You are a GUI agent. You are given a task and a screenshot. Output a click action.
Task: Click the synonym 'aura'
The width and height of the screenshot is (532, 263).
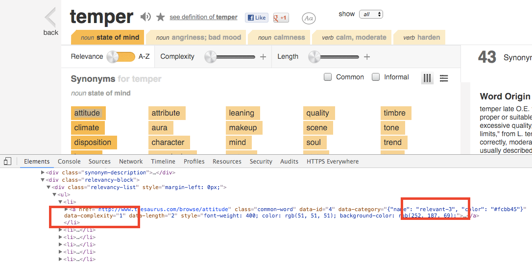(161, 128)
